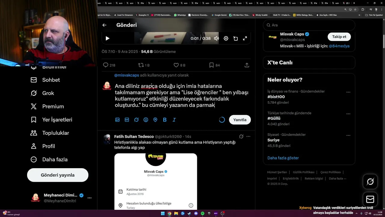This screenshot has width=385, height=217.
Task: Open the browser extensions puzzle icon
Action: (363, 9)
